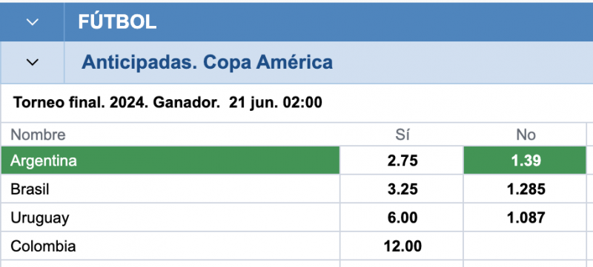The height and width of the screenshot is (267, 593).
Task: Open the Torneo final 2024 Ganador event
Action: click(168, 103)
